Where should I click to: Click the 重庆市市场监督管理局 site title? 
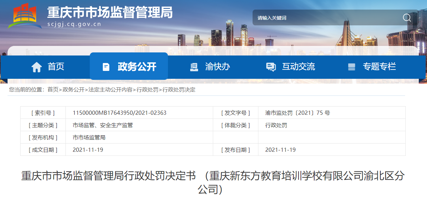[x=110, y=13]
